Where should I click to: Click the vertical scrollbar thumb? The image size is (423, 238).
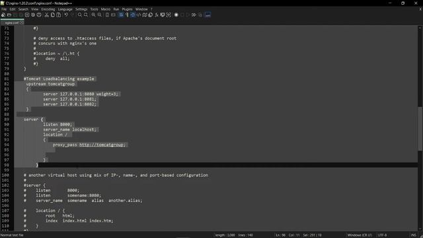(420, 129)
